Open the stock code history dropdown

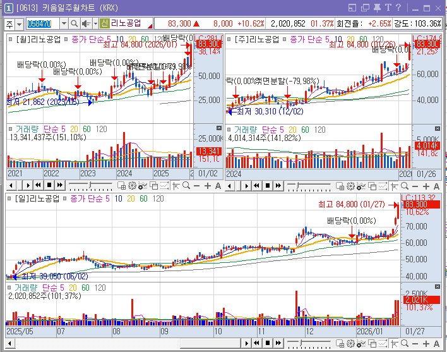tap(64, 23)
